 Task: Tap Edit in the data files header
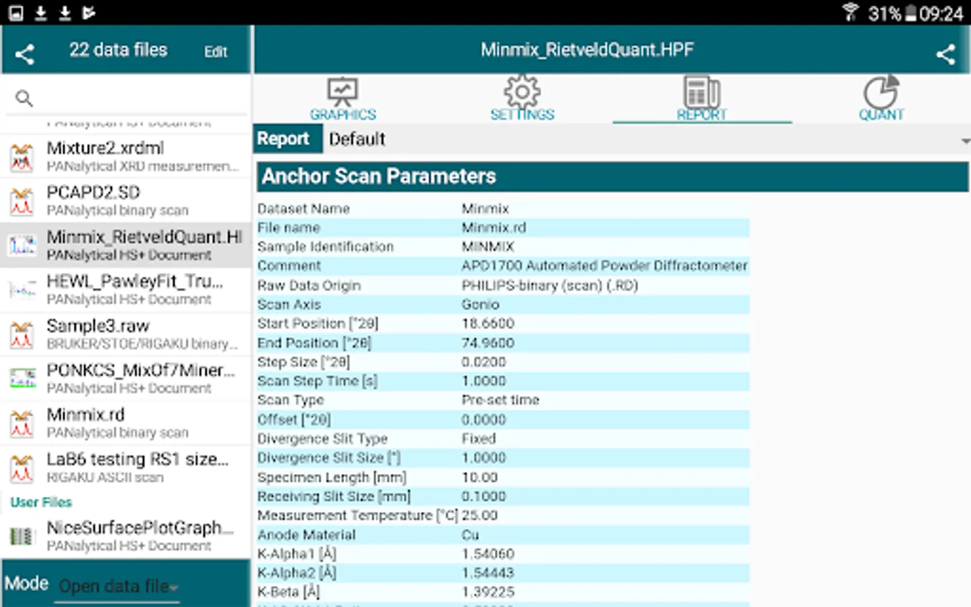216,52
